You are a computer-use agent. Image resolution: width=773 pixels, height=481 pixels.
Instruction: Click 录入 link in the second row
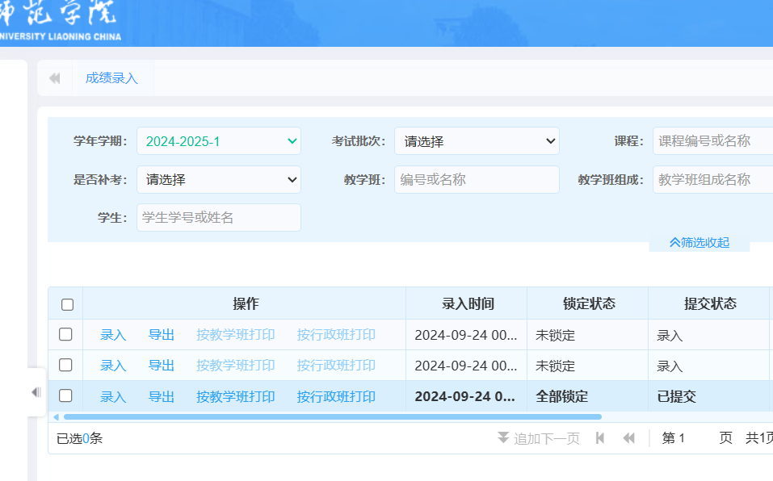pyautogui.click(x=113, y=366)
